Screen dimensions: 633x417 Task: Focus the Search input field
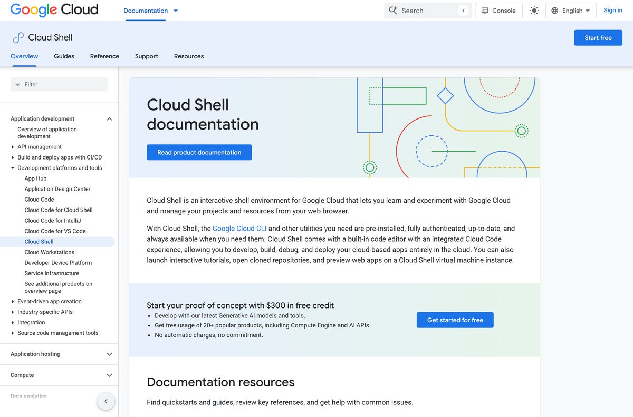tap(427, 11)
